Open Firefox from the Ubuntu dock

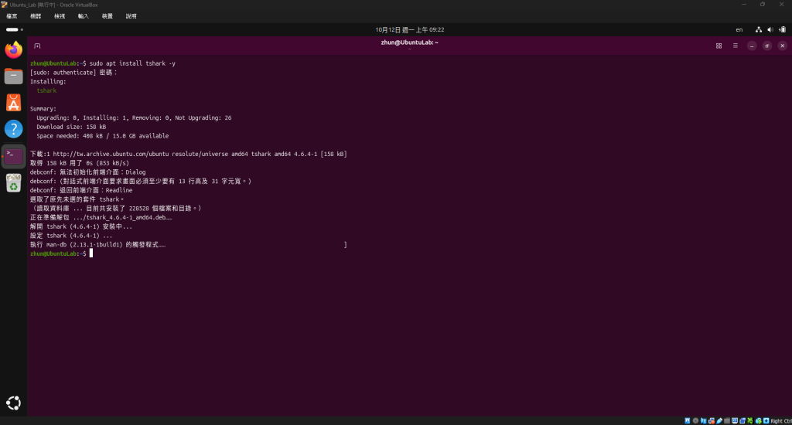coord(14,49)
